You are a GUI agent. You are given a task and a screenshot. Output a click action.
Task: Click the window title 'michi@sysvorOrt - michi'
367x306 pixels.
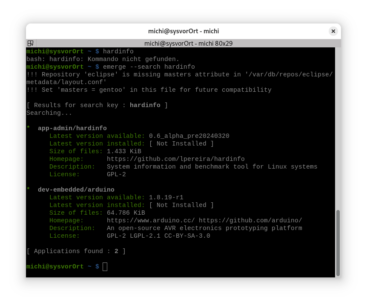coord(183,31)
